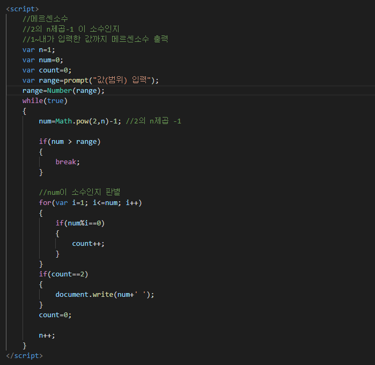This screenshot has width=375, height=365.
Task: Click the declaration "var count=0;"
Action: (x=47, y=70)
